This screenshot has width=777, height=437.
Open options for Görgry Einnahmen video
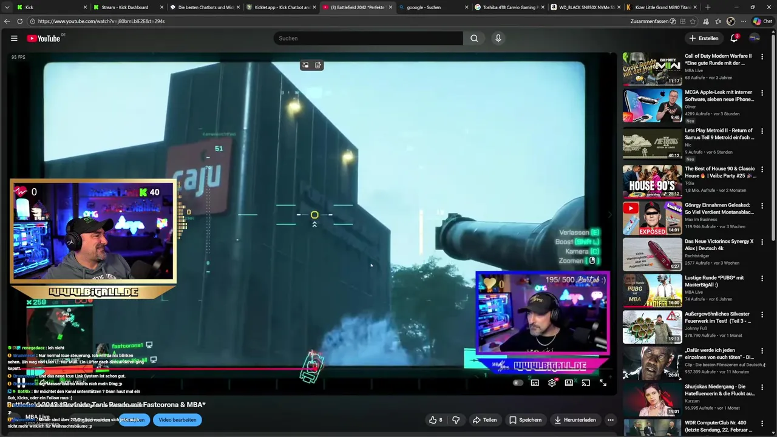[x=762, y=206]
